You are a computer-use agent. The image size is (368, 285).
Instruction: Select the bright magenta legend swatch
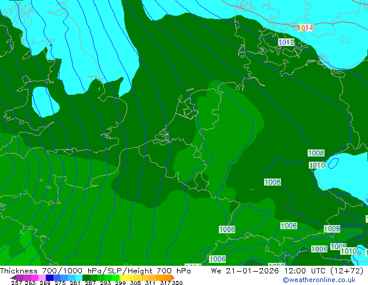tap(35, 277)
